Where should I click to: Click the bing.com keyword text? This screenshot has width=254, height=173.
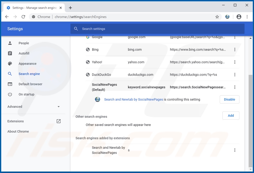(135, 50)
